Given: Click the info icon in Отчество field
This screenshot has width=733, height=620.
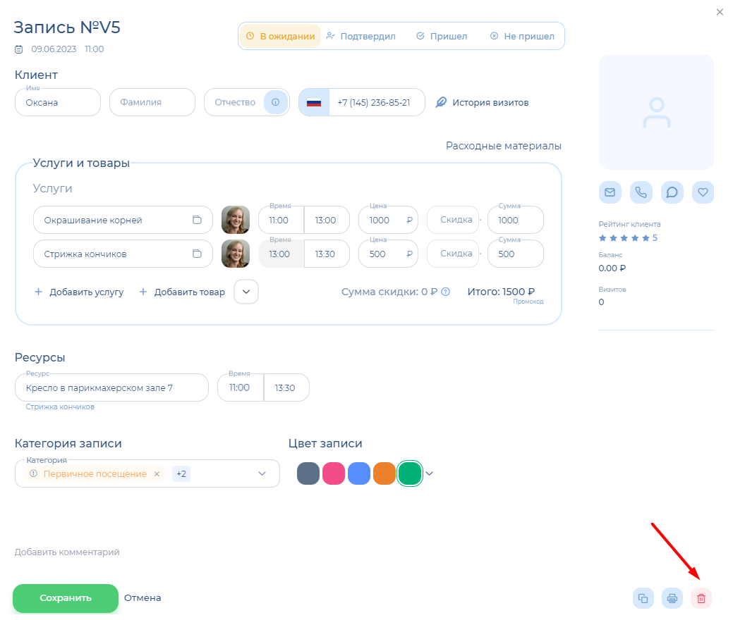Looking at the screenshot, I should 276,102.
